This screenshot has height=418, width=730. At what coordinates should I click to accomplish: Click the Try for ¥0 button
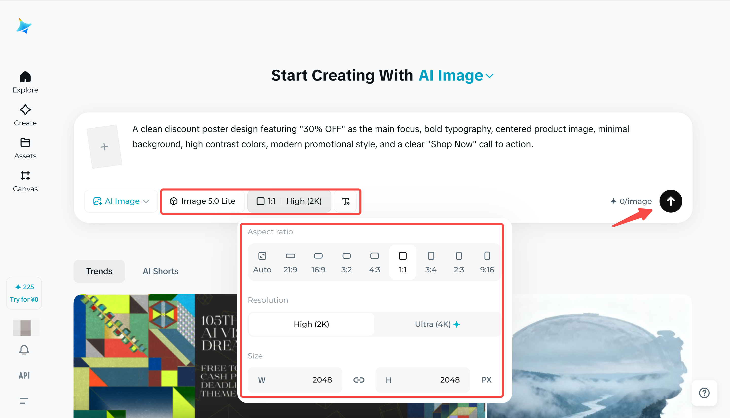click(24, 293)
